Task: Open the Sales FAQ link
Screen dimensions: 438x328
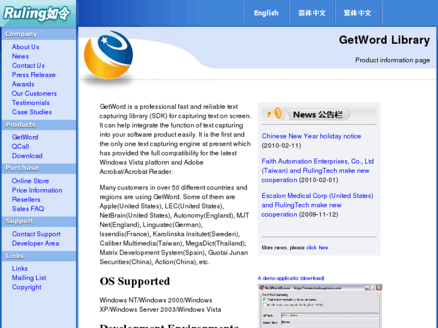Action: coord(28,209)
